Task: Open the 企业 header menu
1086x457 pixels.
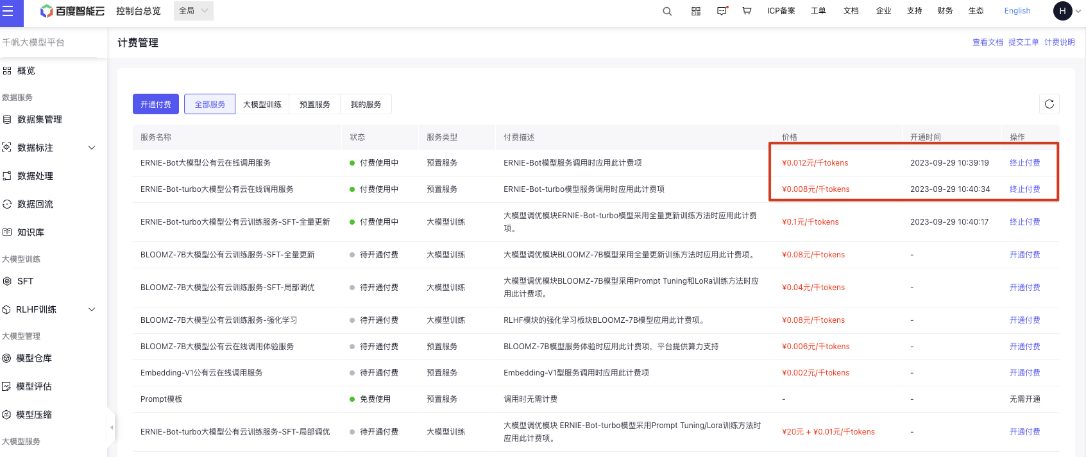Action: tap(883, 11)
